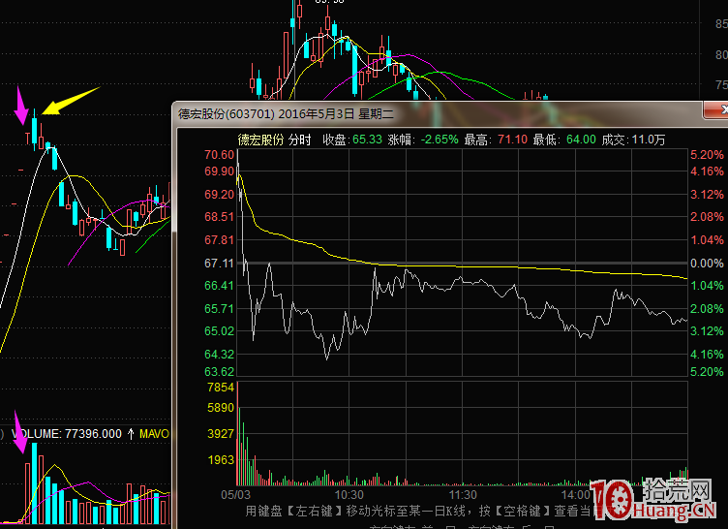The width and height of the screenshot is (728, 529).
Task: Click the keyboard hint text at popup bottom
Action: point(418,512)
